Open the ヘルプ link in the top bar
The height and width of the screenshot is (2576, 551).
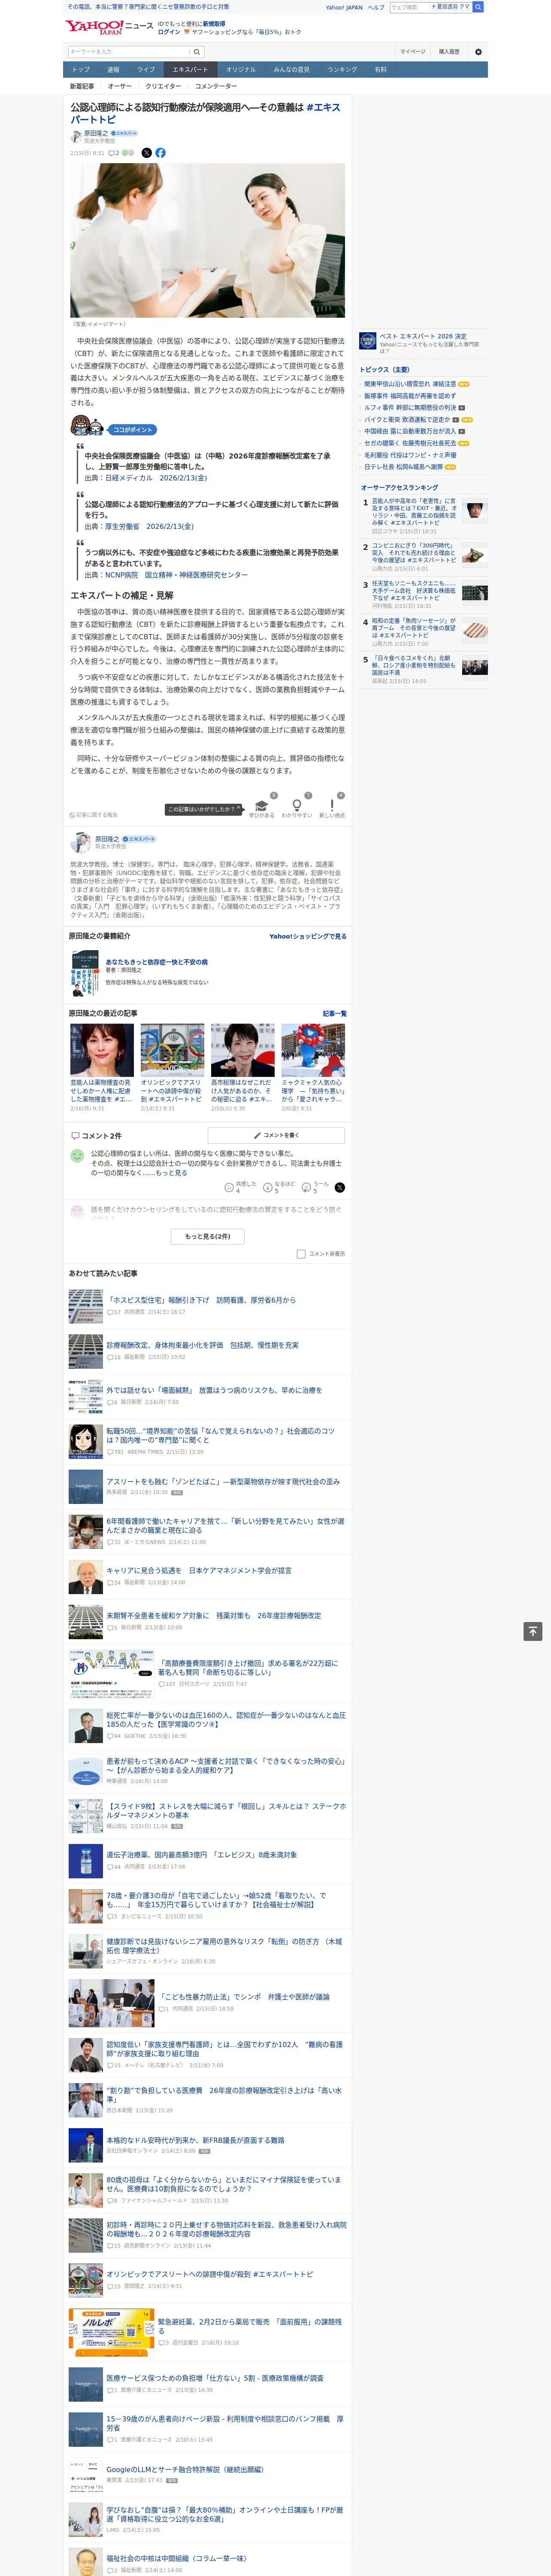[x=376, y=7]
